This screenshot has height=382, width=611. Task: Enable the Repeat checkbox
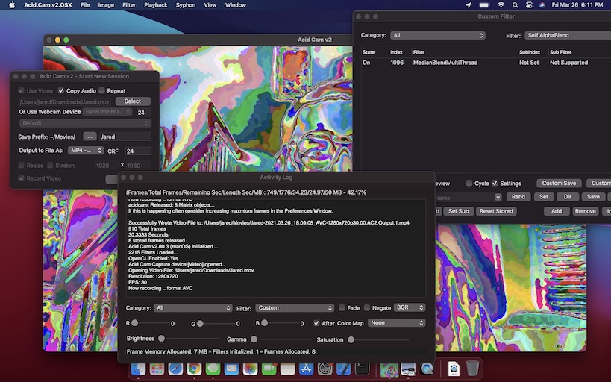[101, 90]
